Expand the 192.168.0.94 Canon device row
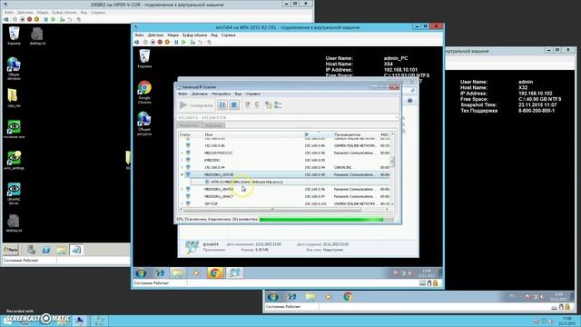581x327 pixels. pos(182,167)
